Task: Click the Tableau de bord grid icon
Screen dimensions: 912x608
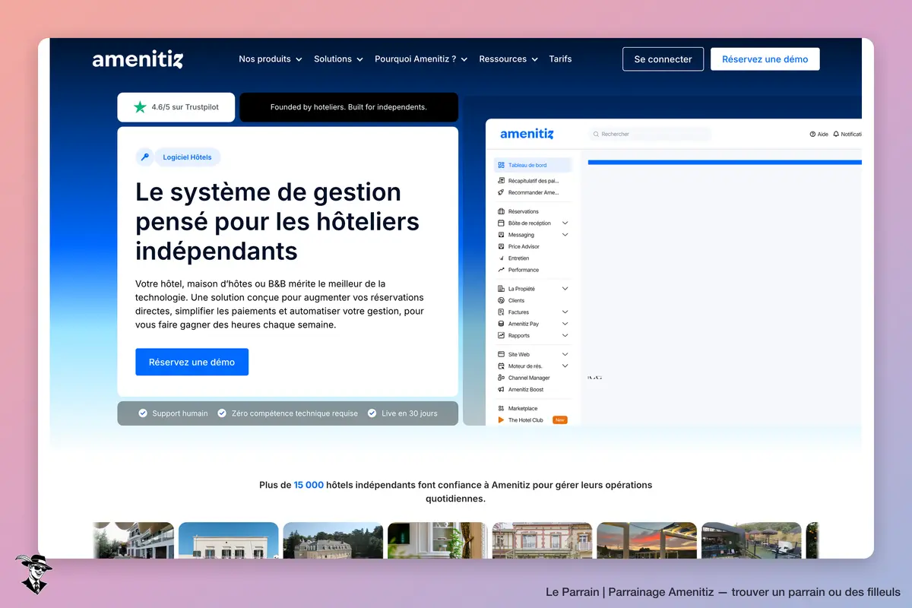Action: tap(501, 165)
